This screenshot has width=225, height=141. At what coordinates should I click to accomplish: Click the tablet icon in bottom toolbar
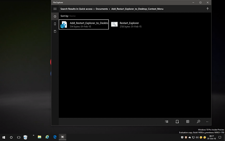tap(177, 121)
